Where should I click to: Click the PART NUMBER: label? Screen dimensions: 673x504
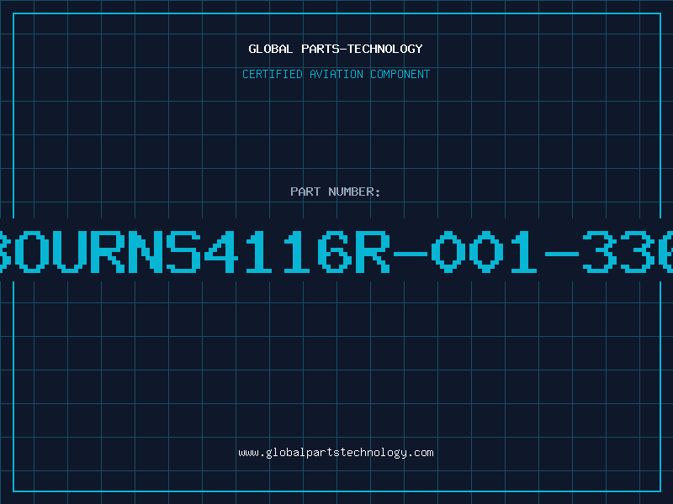(336, 192)
